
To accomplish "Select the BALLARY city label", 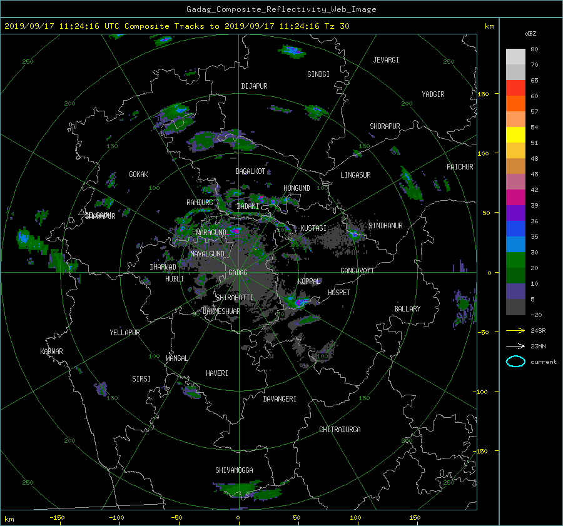I will (407, 309).
